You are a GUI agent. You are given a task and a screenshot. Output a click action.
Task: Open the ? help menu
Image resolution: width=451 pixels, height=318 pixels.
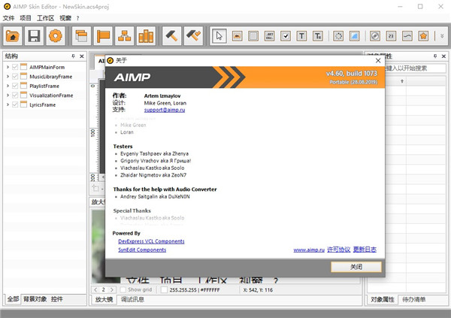pyautogui.click(x=78, y=18)
